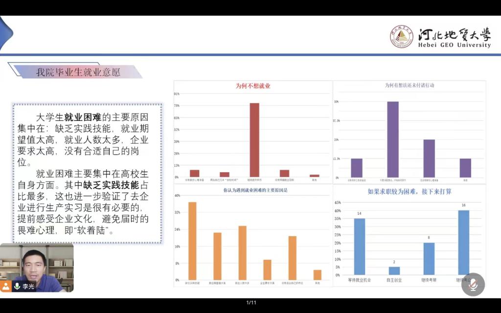The width and height of the screenshot is (501, 313).
Task: Click the green microphone icon beside 李光
Action: [x=17, y=287]
